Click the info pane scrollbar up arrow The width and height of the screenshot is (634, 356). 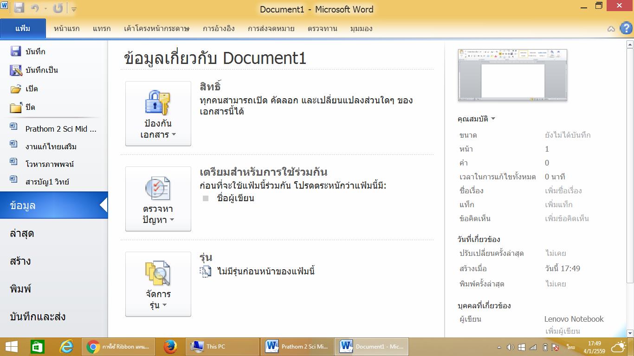click(x=630, y=45)
